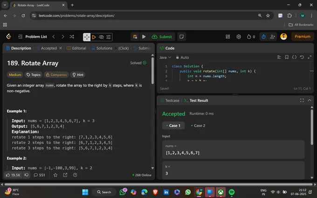The image size is (317, 198).
Task: Click the nums input value field
Action: point(233,150)
